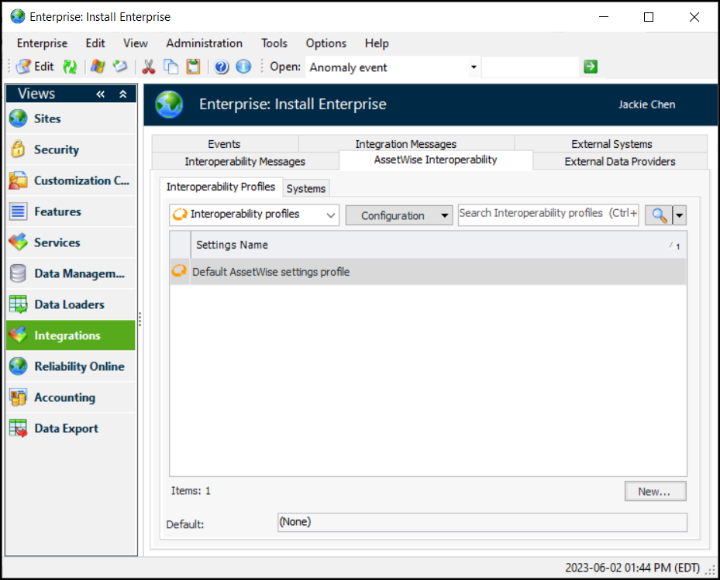Image resolution: width=720 pixels, height=580 pixels.
Task: Click the Paste clipboard icon
Action: point(193,67)
